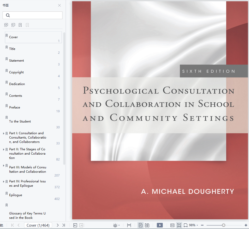Go to the Statement bookmark
Screen dimensions: 249x229
[33, 61]
